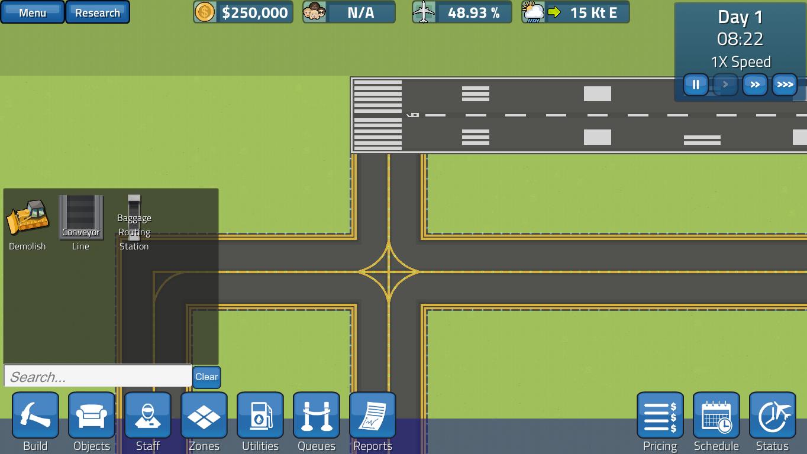This screenshot has height=454, width=807.
Task: Open the Utilities fuel pump panel
Action: pyautogui.click(x=260, y=416)
